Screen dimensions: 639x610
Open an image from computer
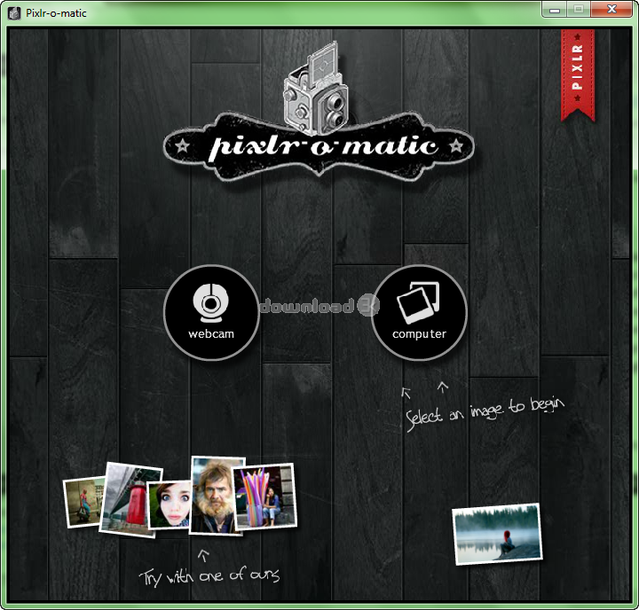point(419,312)
